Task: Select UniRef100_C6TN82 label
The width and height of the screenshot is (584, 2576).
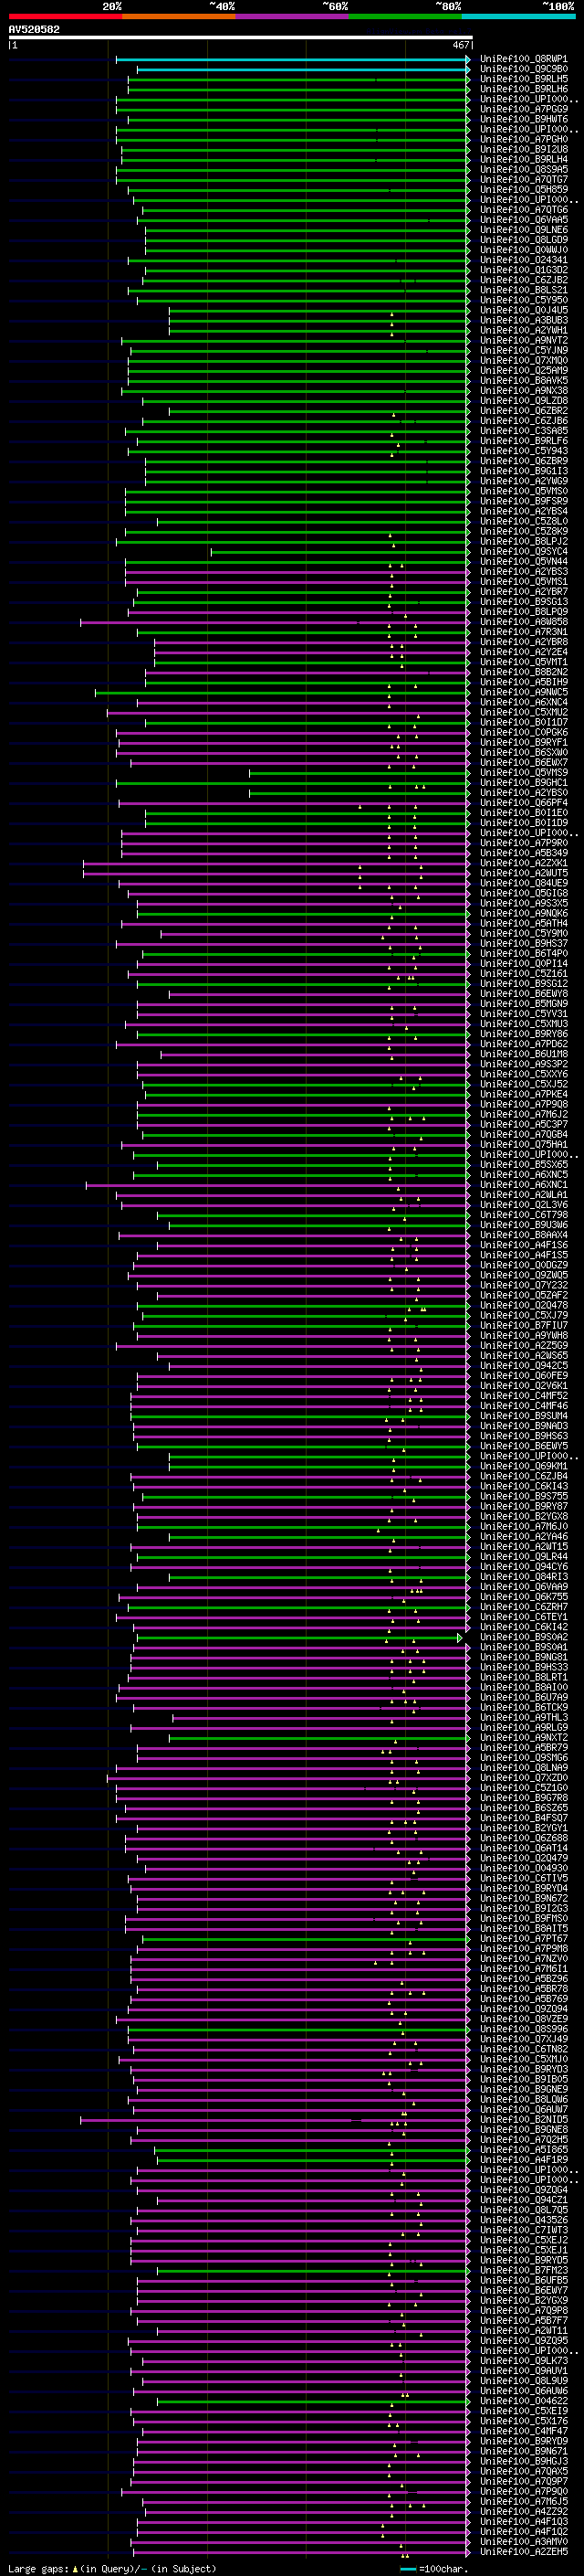Action: point(523,2048)
